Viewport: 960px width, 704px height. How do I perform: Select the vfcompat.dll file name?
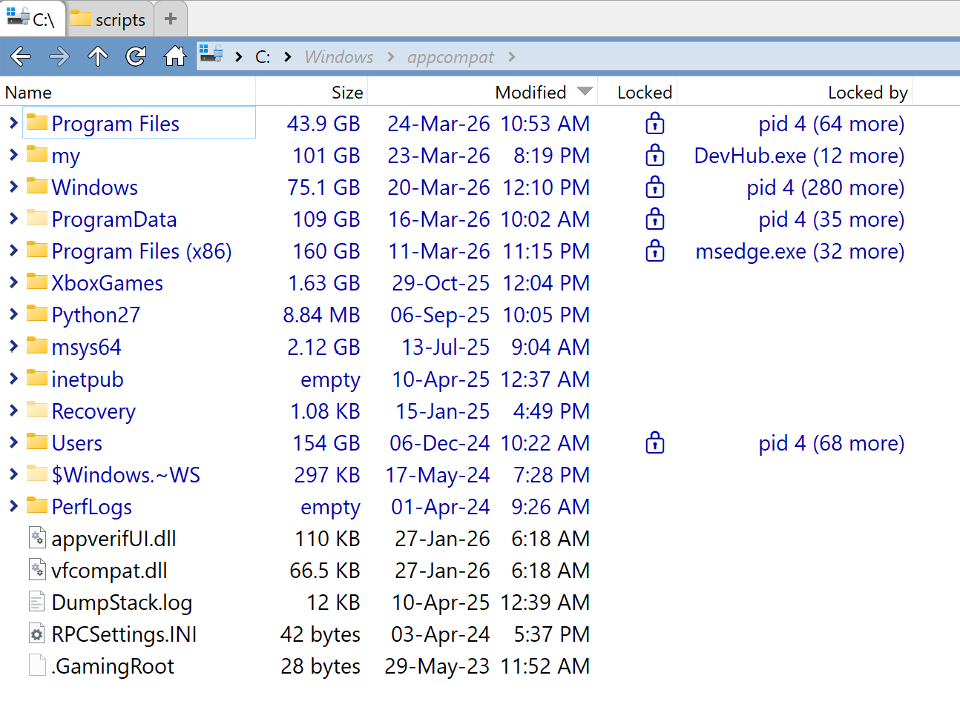tap(109, 571)
